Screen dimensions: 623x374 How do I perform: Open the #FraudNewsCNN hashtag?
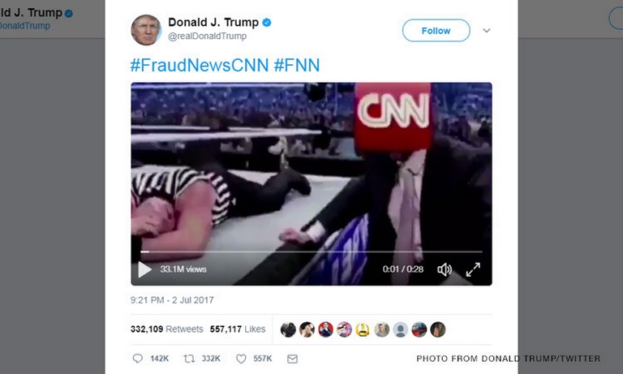click(x=200, y=65)
